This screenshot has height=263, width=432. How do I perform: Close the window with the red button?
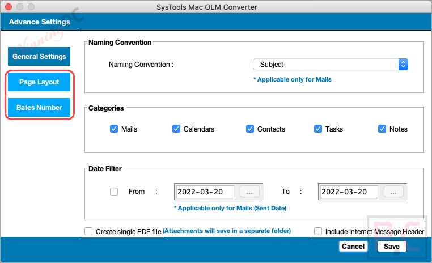pyautogui.click(x=9, y=7)
